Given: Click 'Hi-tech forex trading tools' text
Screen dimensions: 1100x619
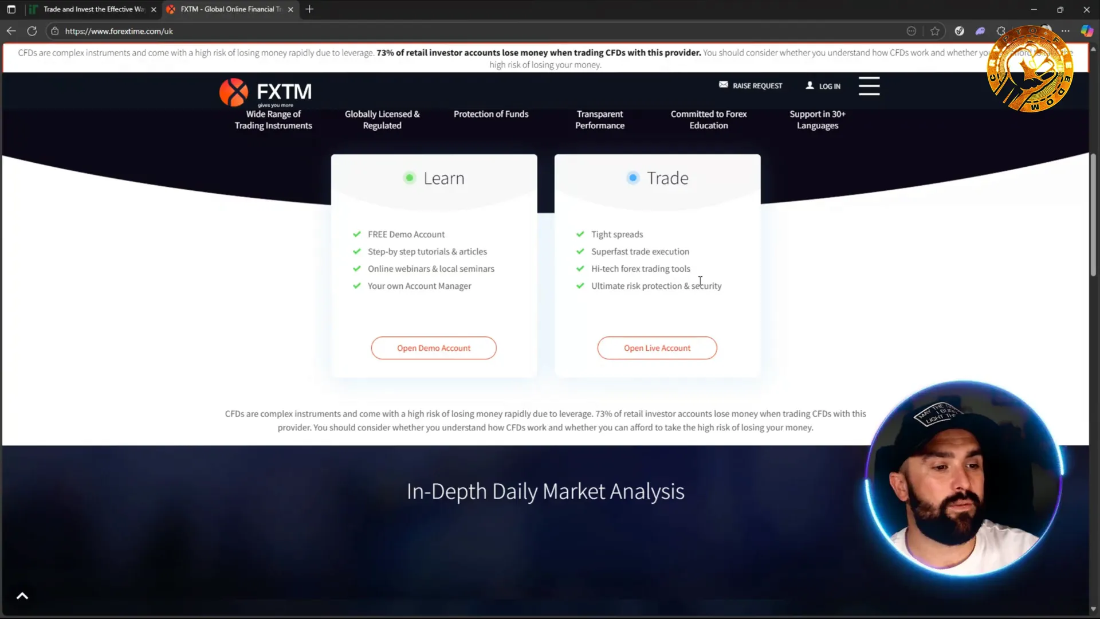Looking at the screenshot, I should pyautogui.click(x=641, y=269).
